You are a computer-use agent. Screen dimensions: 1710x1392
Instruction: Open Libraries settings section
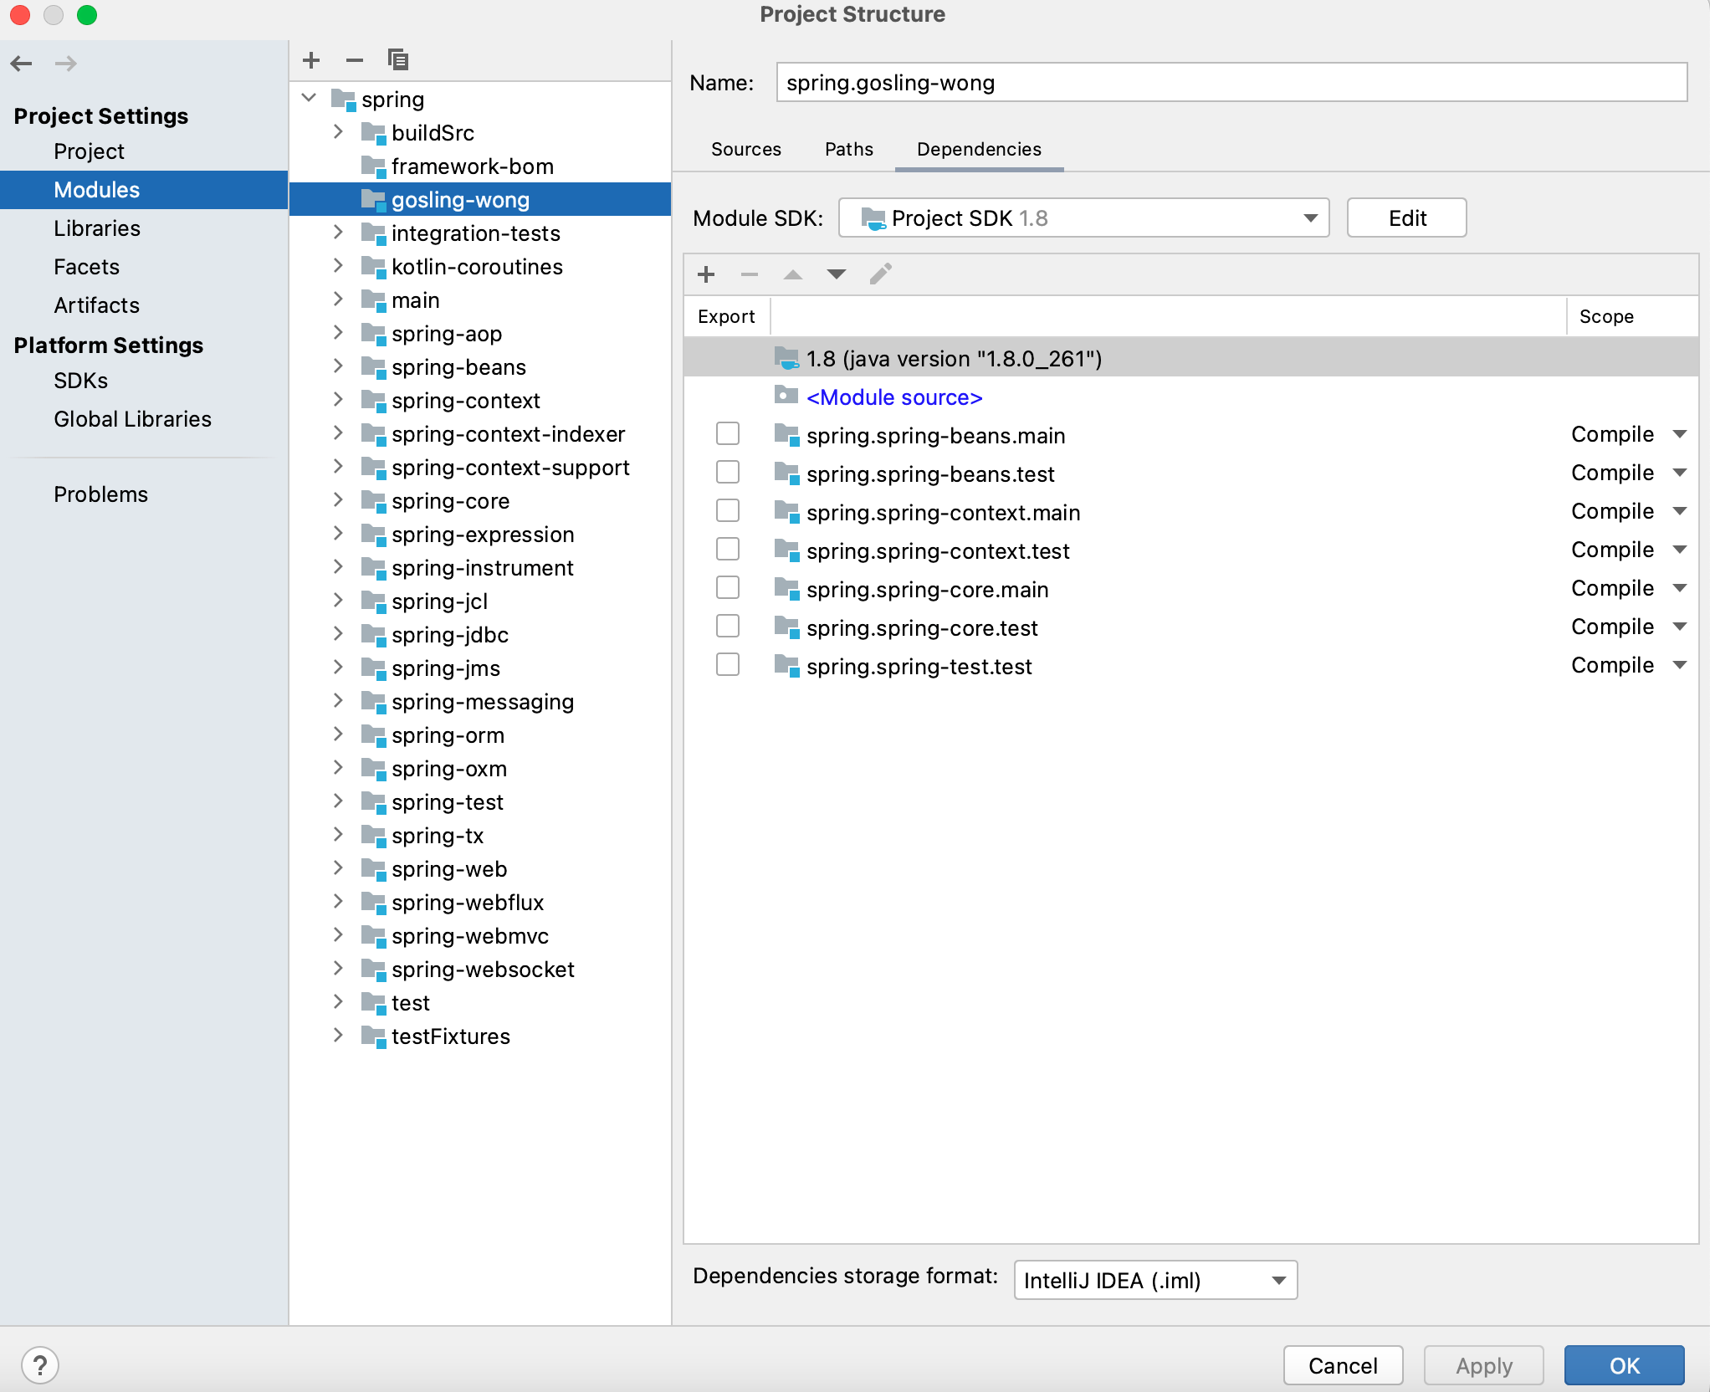pyautogui.click(x=97, y=228)
